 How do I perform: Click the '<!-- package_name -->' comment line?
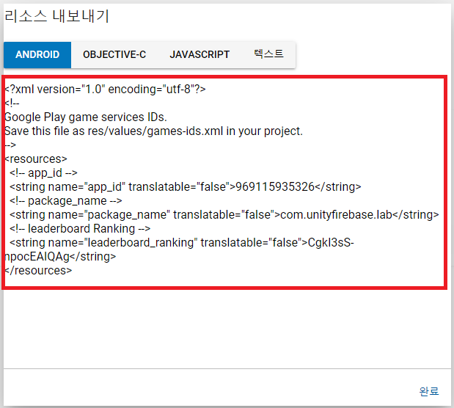click(66, 201)
